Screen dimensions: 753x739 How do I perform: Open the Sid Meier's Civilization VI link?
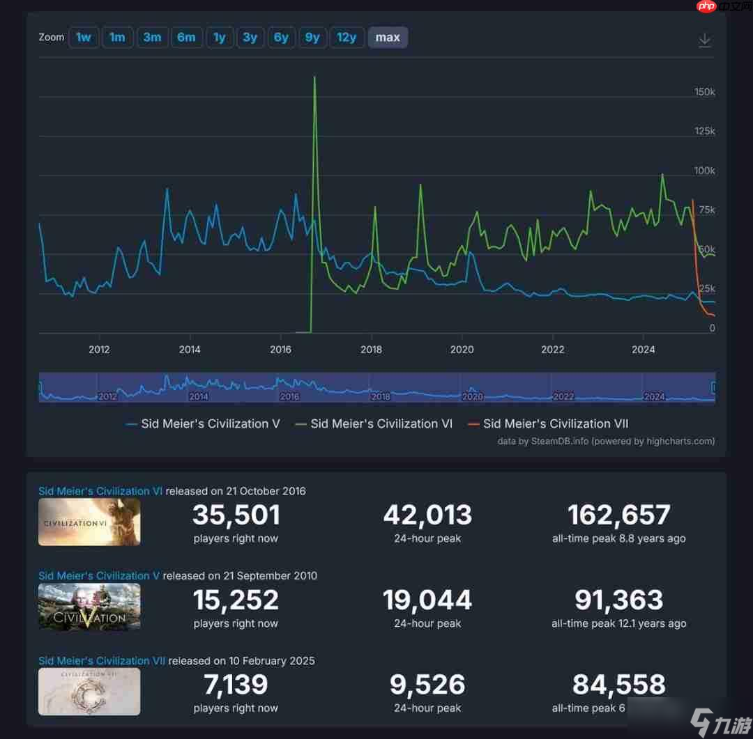(100, 491)
